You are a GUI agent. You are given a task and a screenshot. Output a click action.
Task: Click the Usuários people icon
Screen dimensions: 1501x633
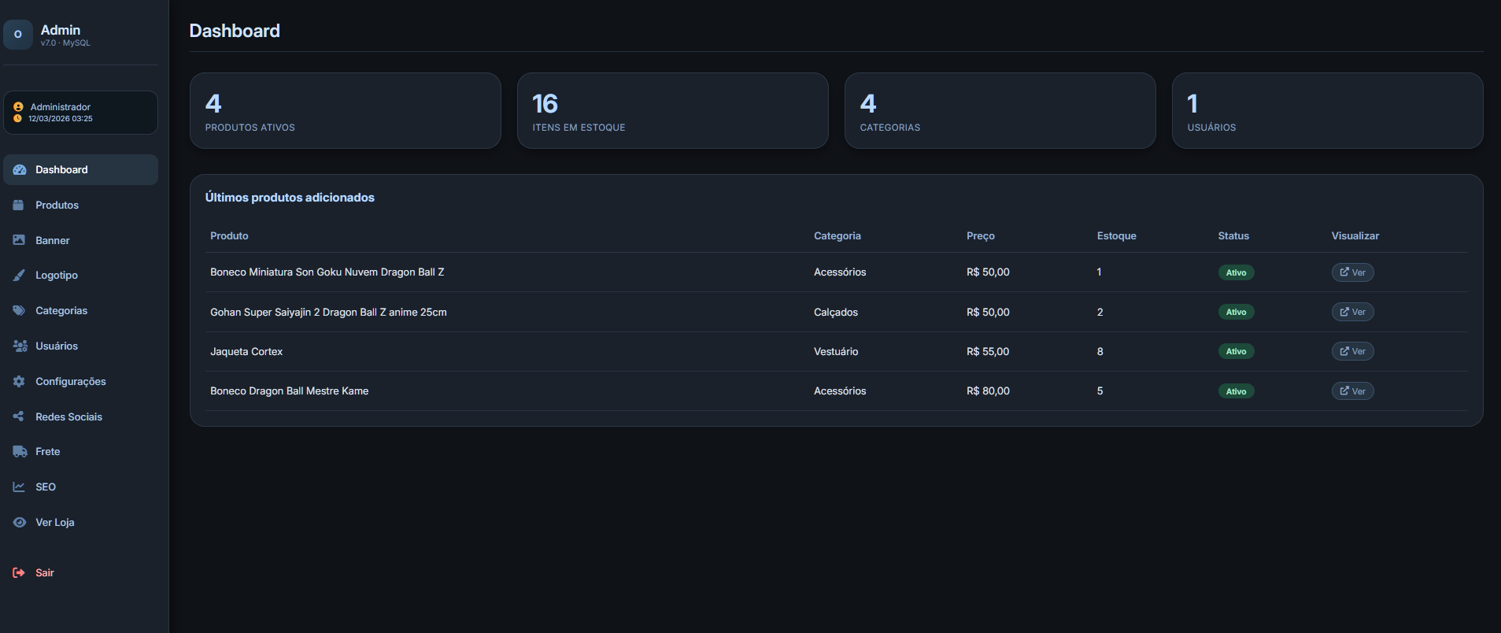(20, 346)
